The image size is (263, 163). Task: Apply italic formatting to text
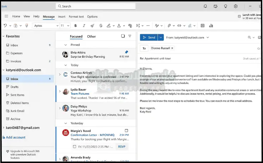[84, 26]
